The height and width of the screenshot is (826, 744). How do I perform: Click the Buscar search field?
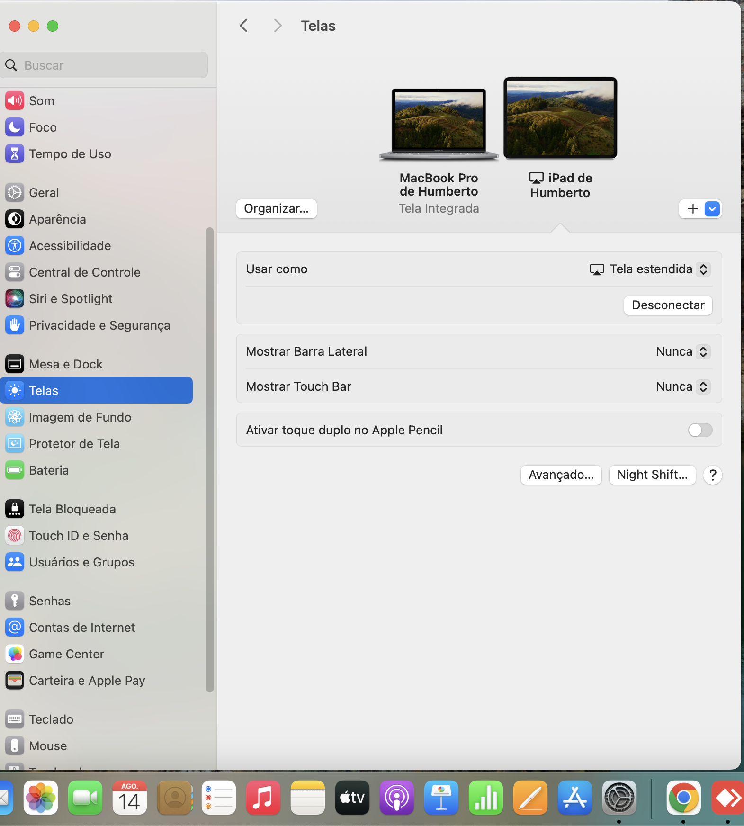[x=104, y=65]
